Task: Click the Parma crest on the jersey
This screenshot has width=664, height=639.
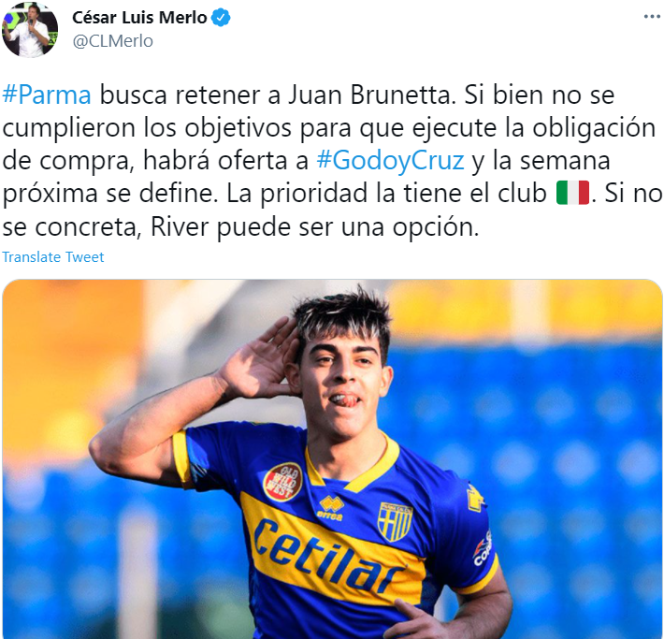Action: coord(395,522)
